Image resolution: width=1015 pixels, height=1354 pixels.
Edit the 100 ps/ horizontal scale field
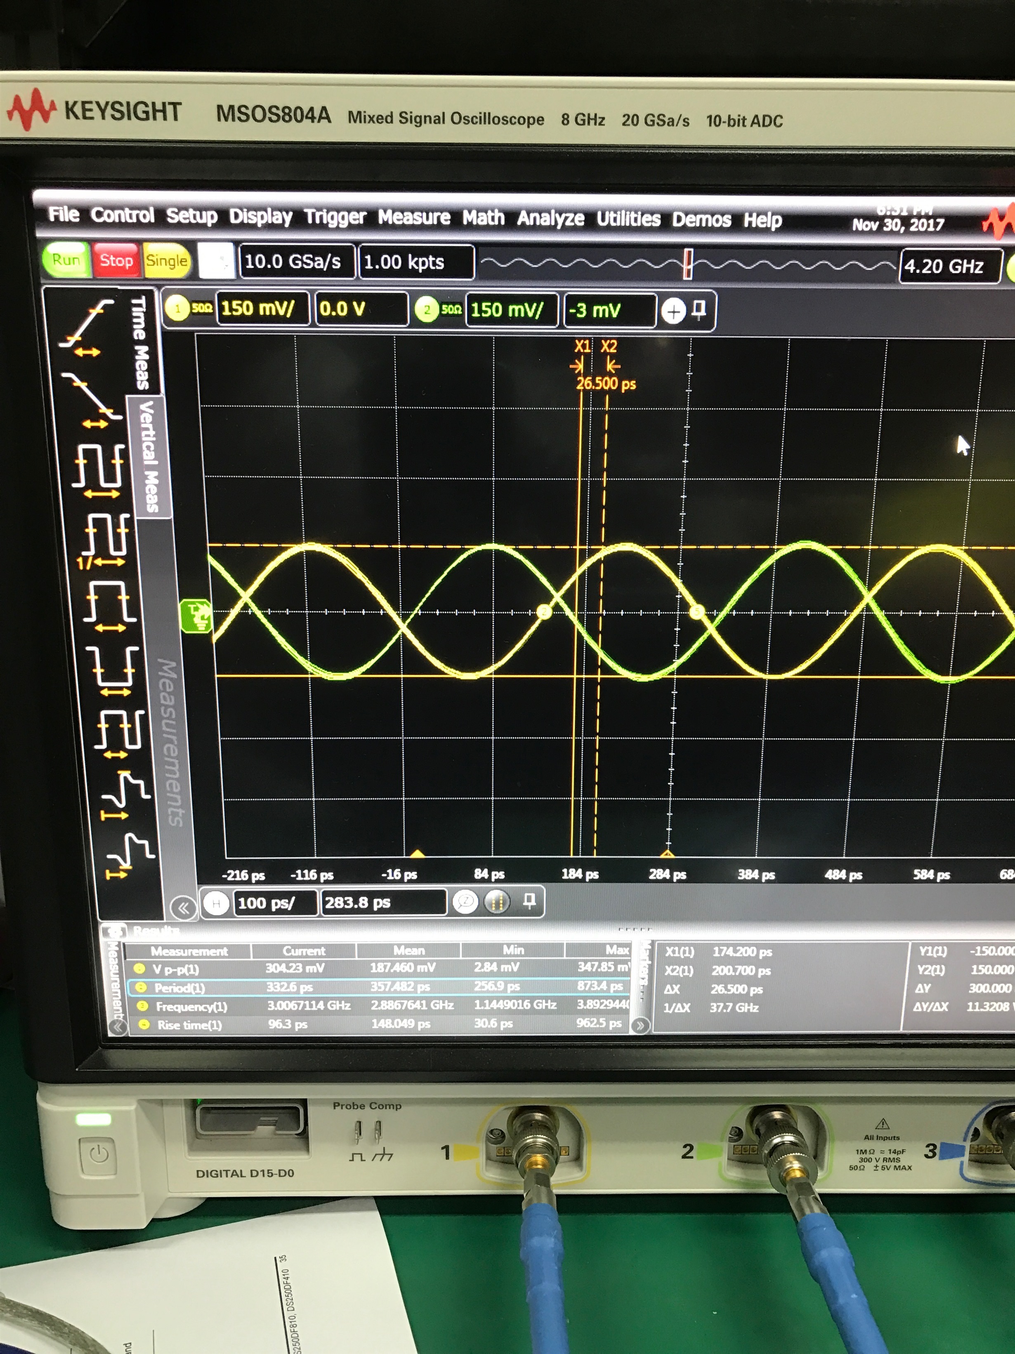click(x=275, y=903)
